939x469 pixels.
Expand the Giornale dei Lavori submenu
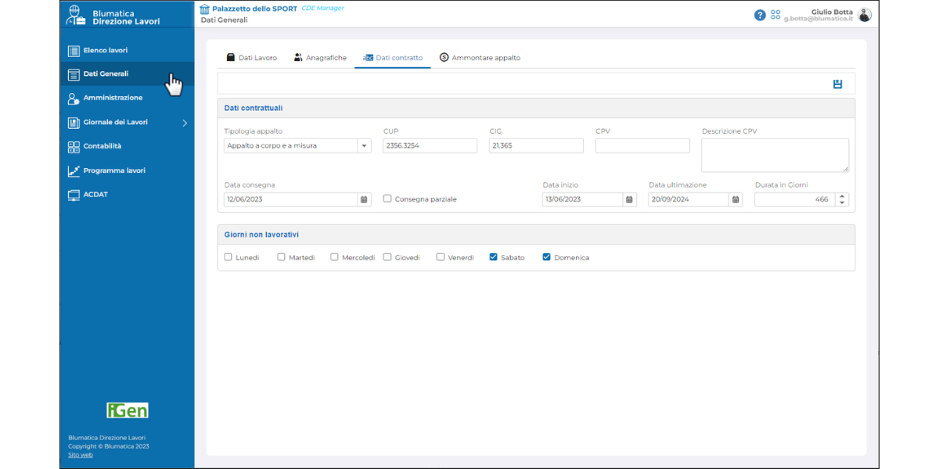click(x=185, y=123)
